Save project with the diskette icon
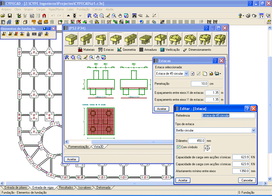The width and height of the screenshot is (272, 196). (x=10, y=16)
